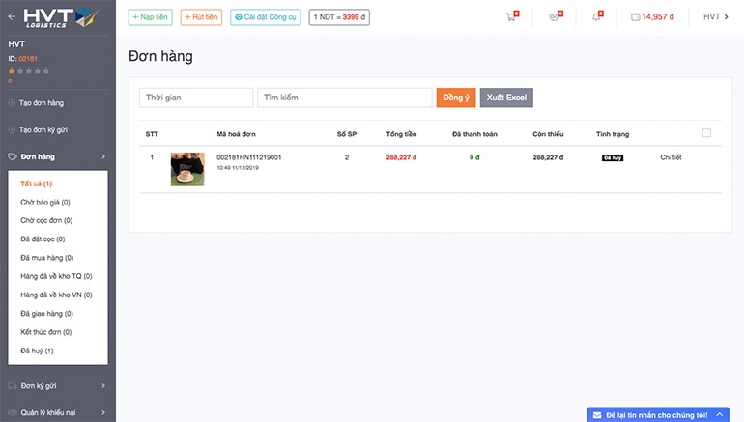
Task: Expand the chat widget with up chevron
Action: click(719, 415)
